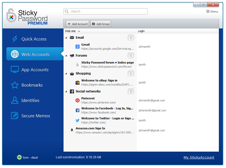Collapse the Social networks group
The width and height of the screenshot is (226, 168).
click(66, 91)
